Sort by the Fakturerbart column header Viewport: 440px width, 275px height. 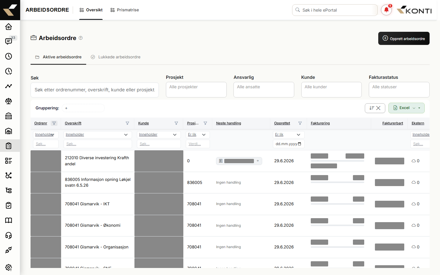tap(393, 123)
